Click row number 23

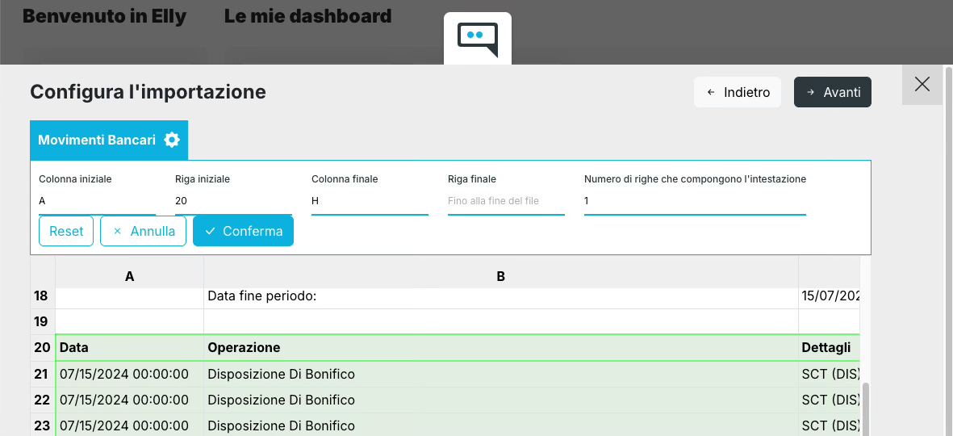[43, 425]
